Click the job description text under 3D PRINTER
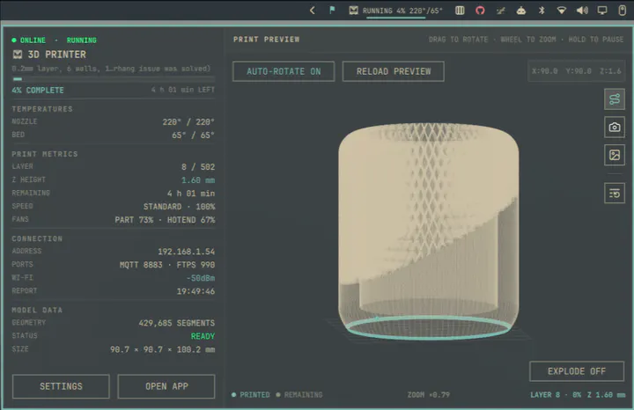 point(111,69)
